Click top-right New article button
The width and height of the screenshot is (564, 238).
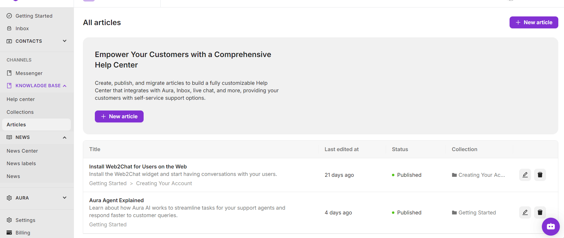click(x=534, y=22)
